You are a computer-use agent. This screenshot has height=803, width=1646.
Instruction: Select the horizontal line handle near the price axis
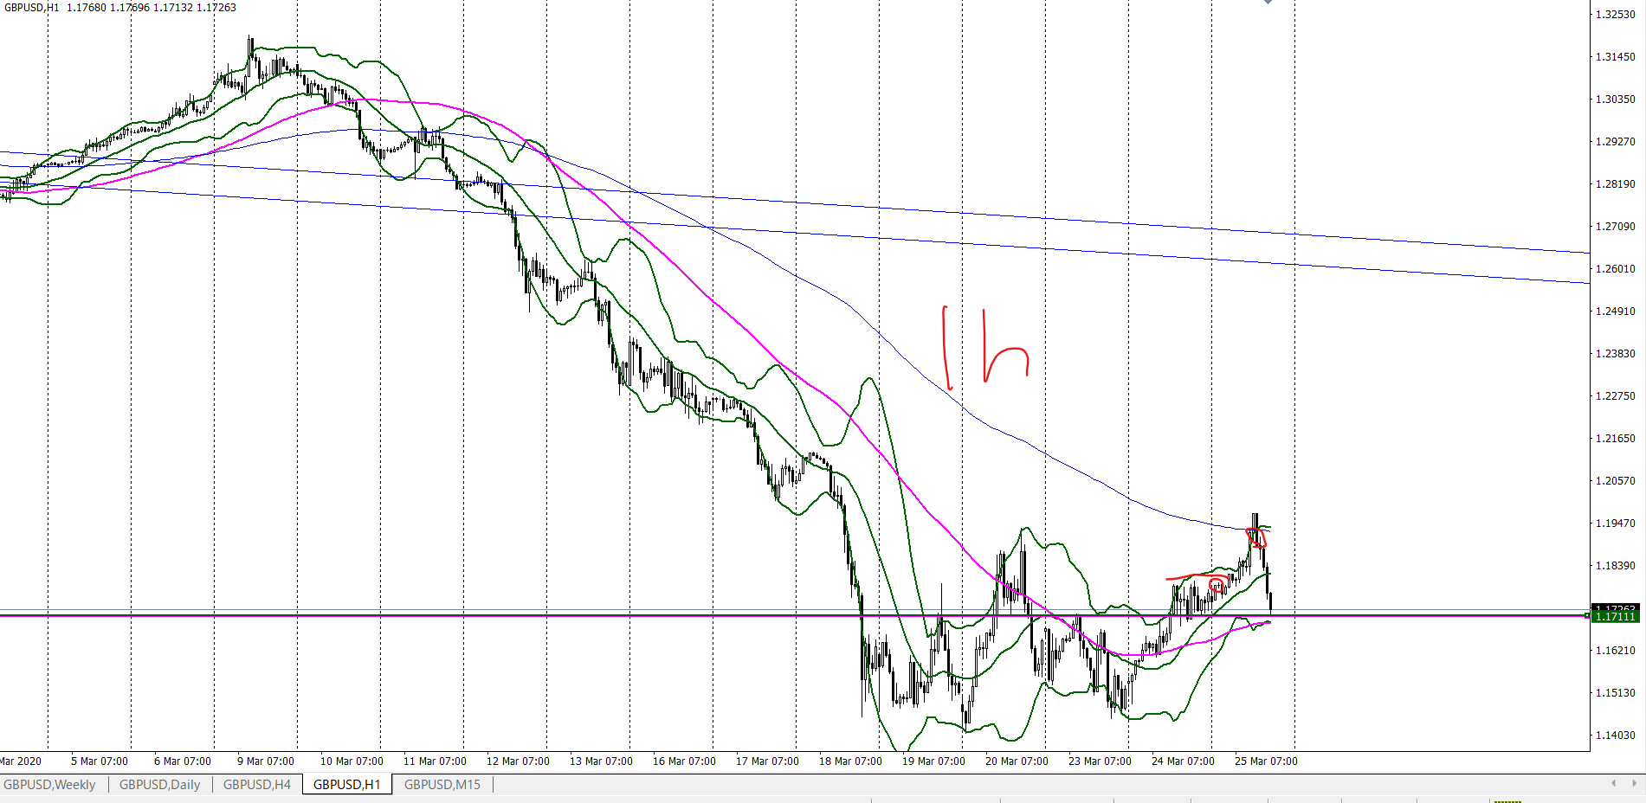point(1587,615)
